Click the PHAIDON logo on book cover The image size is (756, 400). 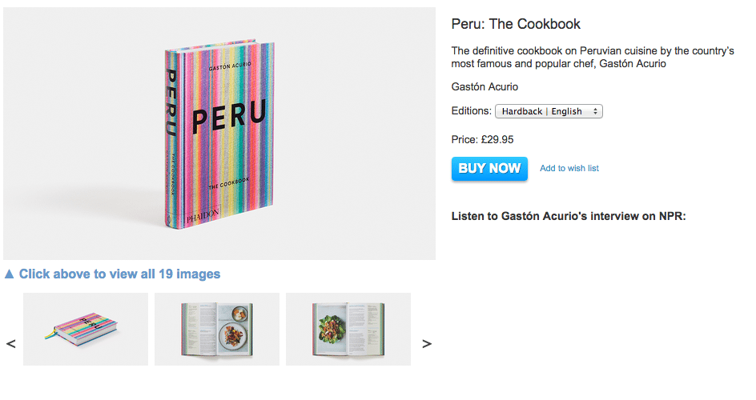pos(203,216)
